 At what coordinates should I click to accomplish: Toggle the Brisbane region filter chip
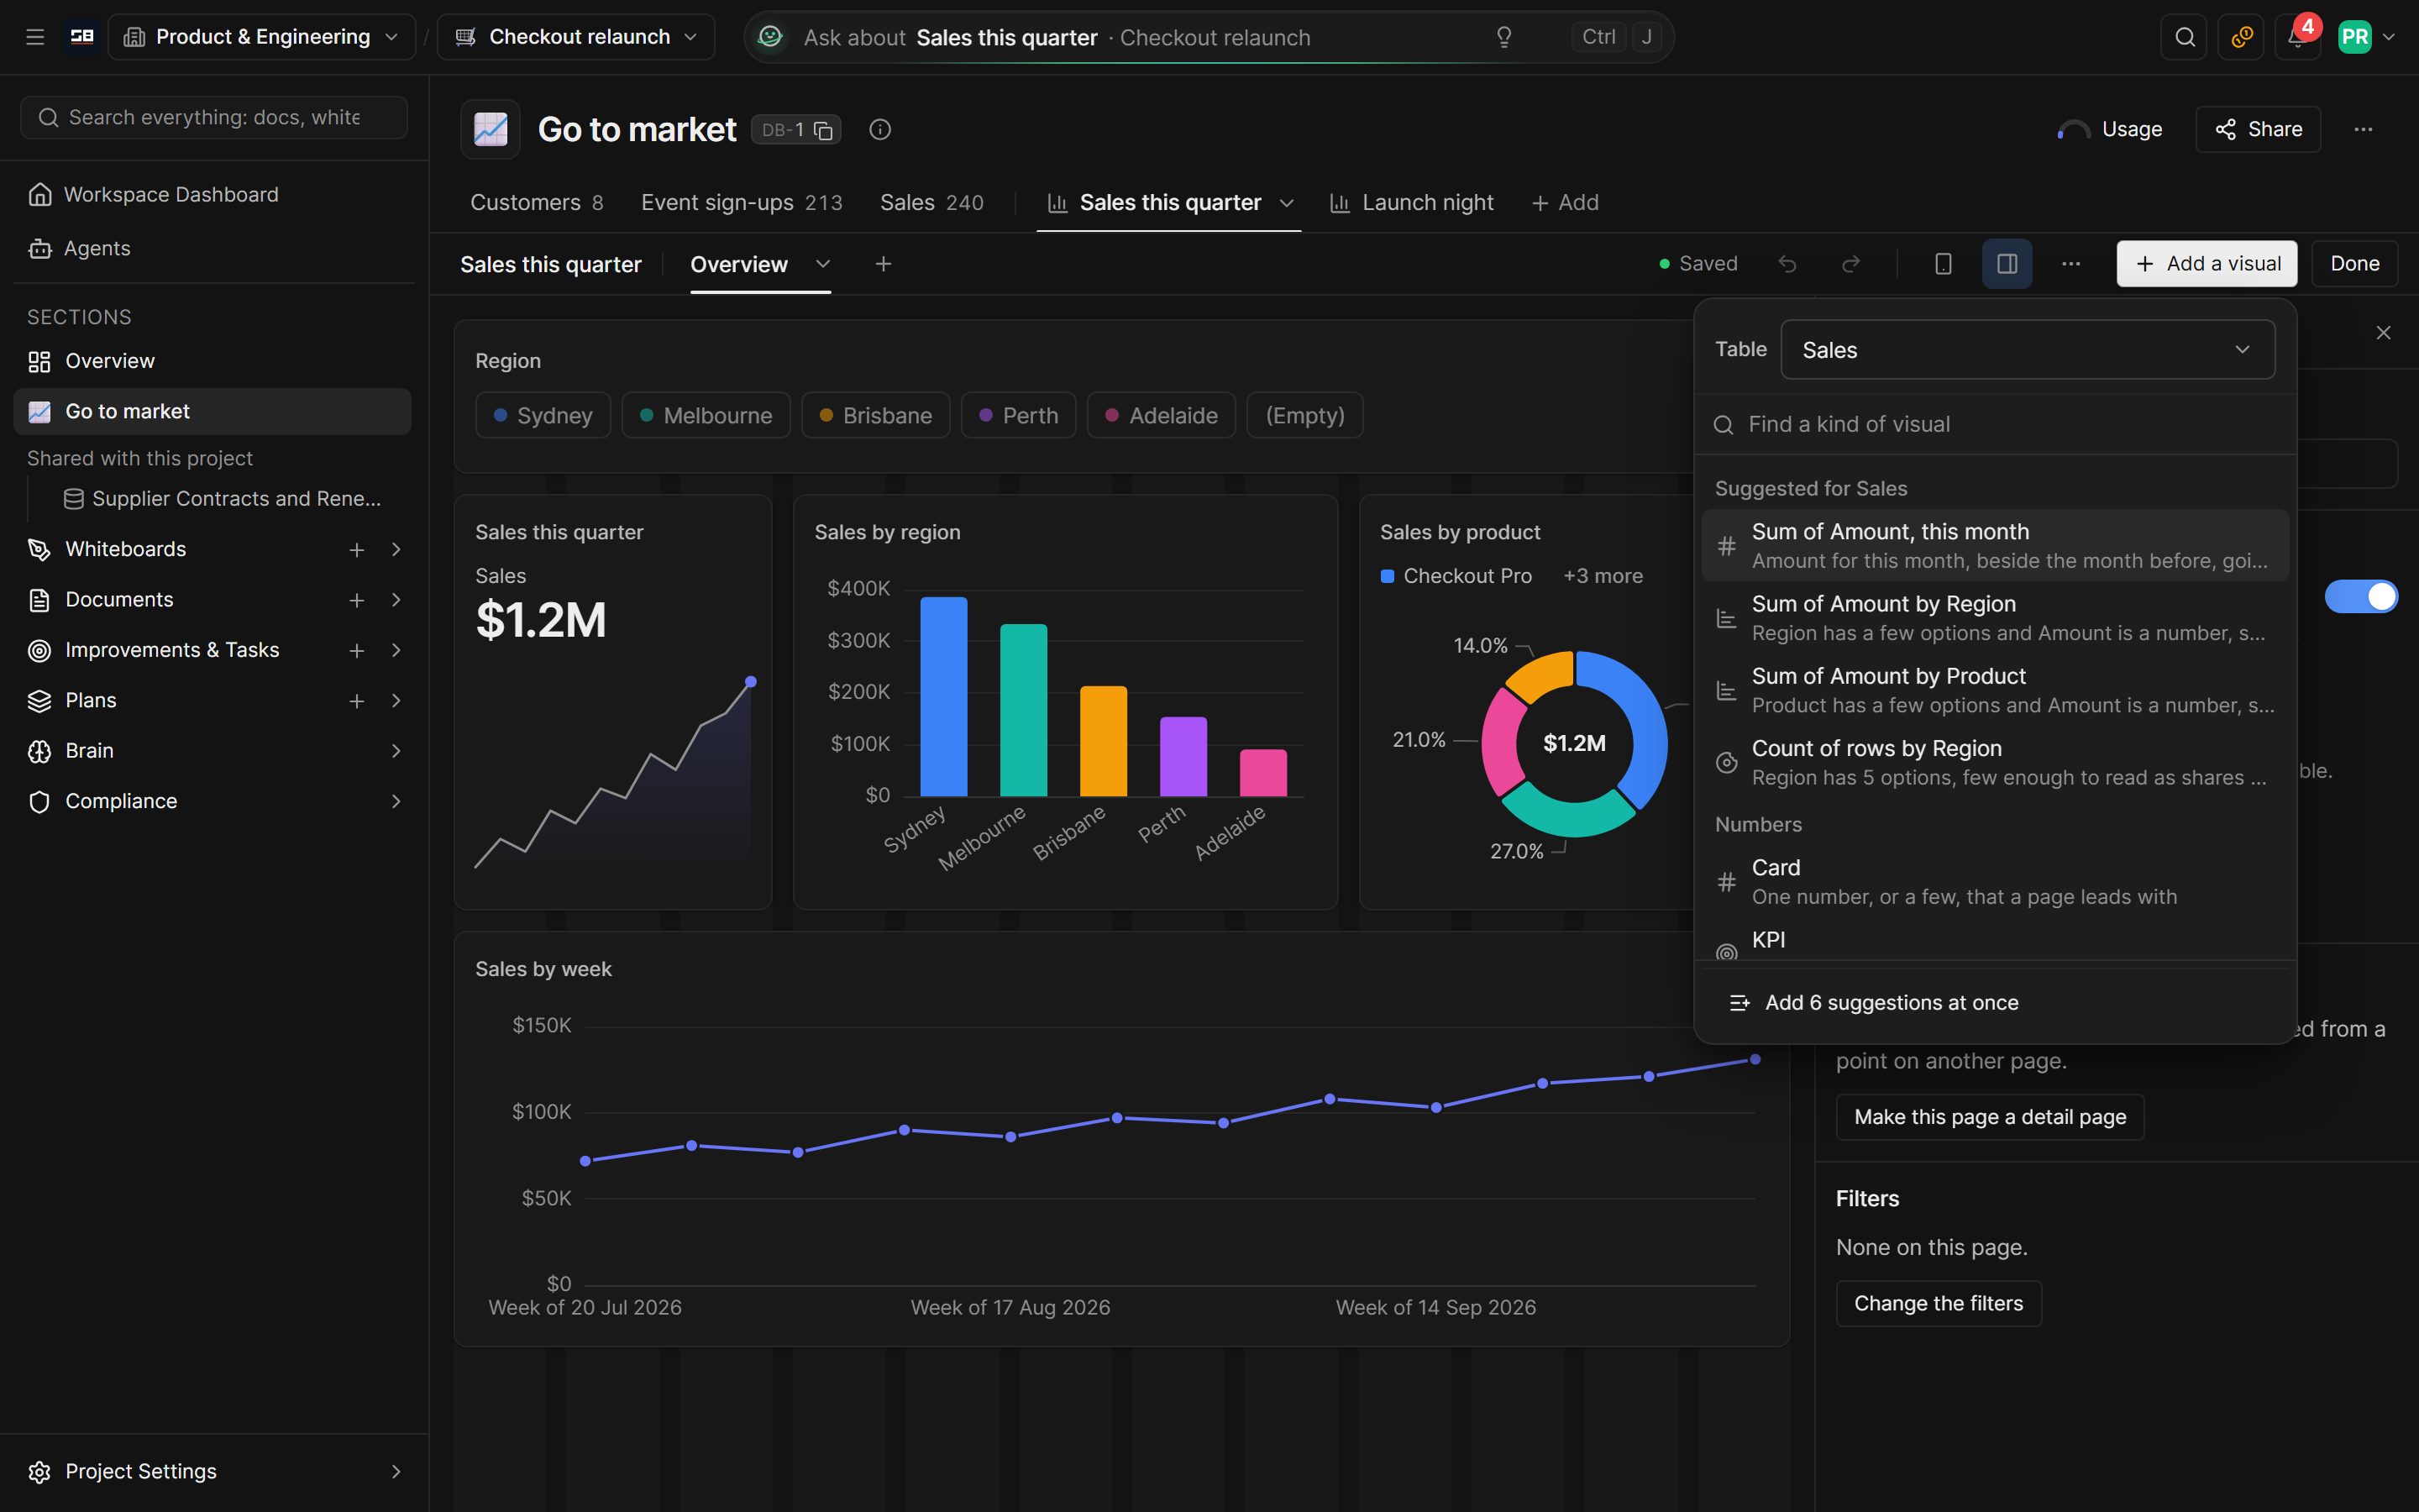click(876, 415)
